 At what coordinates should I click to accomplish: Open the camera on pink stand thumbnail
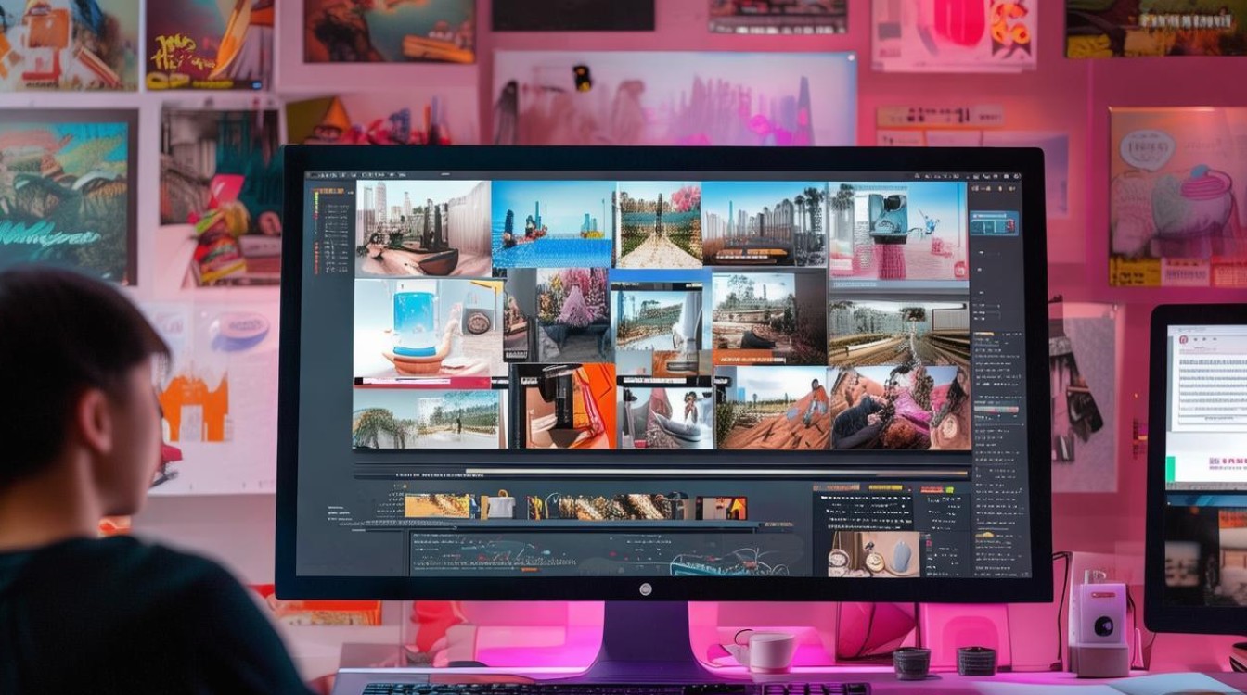(x=898, y=230)
